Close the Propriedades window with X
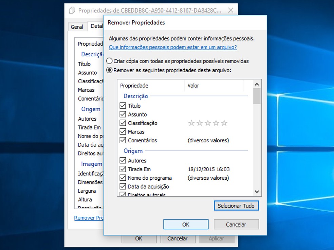 [231, 10]
